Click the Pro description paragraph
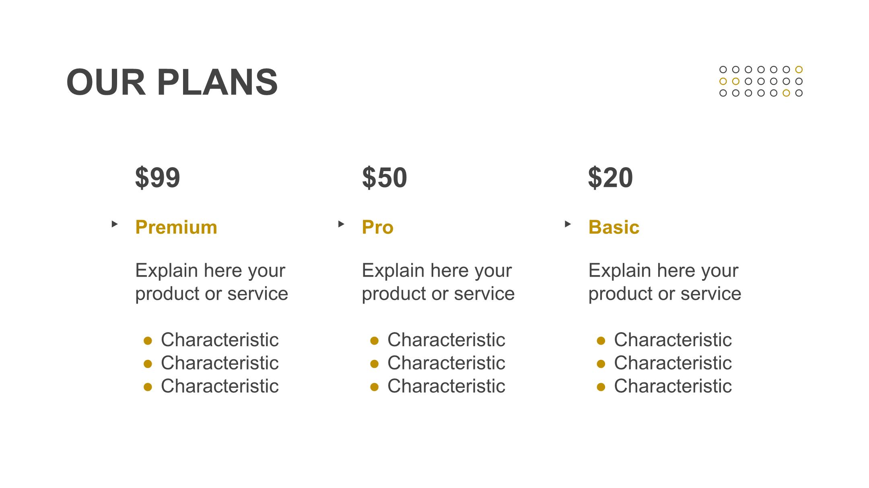 click(438, 282)
